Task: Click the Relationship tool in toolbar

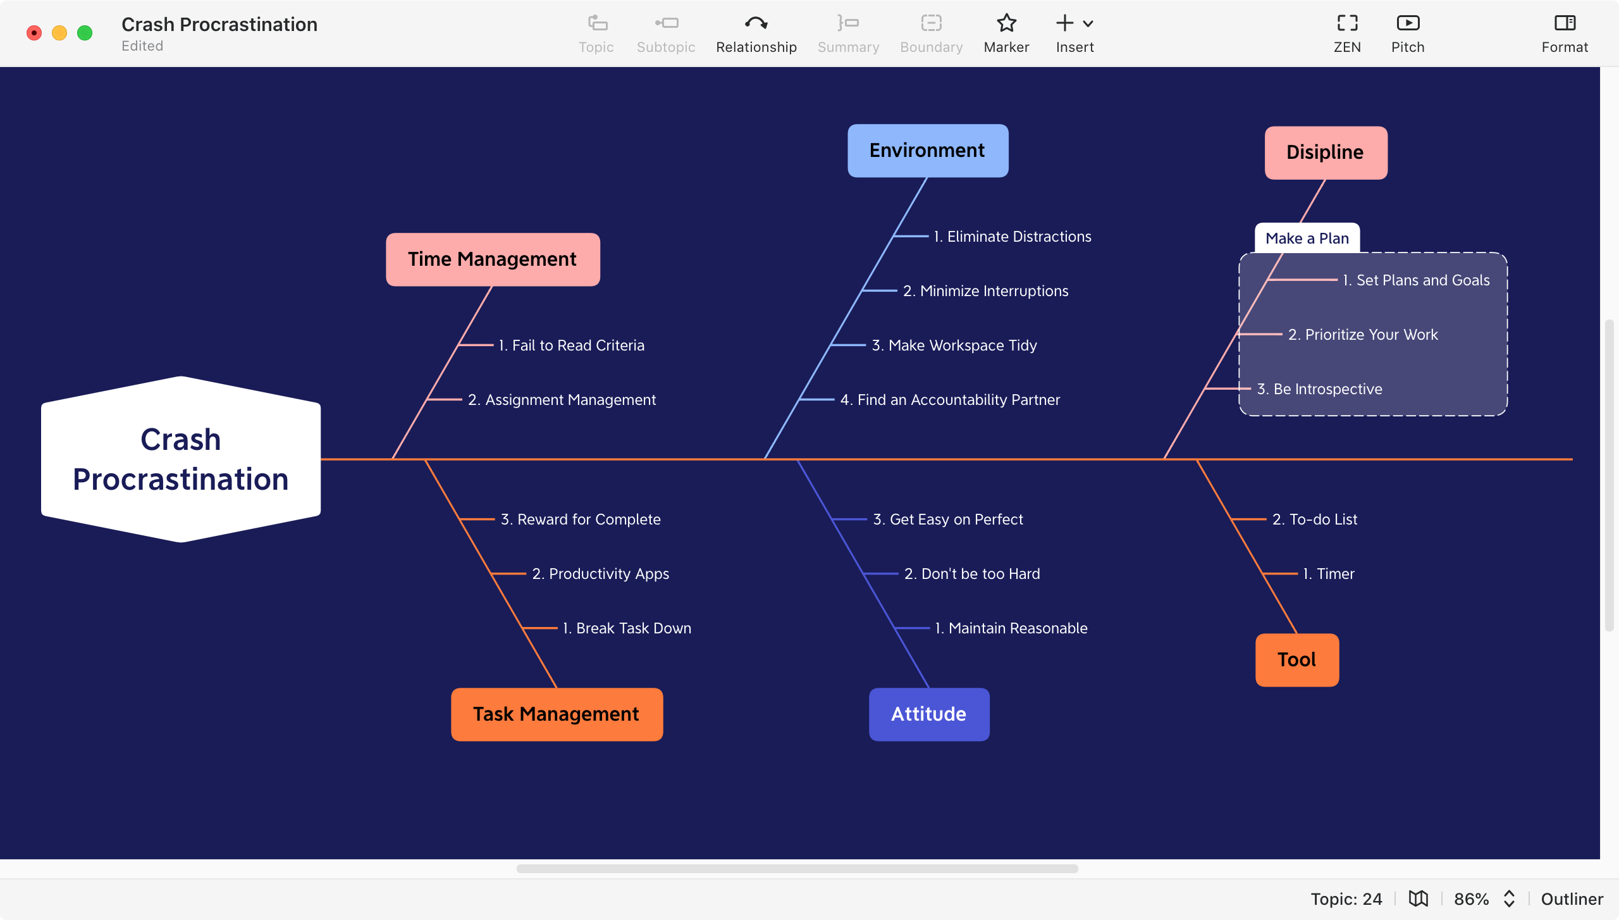Action: pos(756,32)
